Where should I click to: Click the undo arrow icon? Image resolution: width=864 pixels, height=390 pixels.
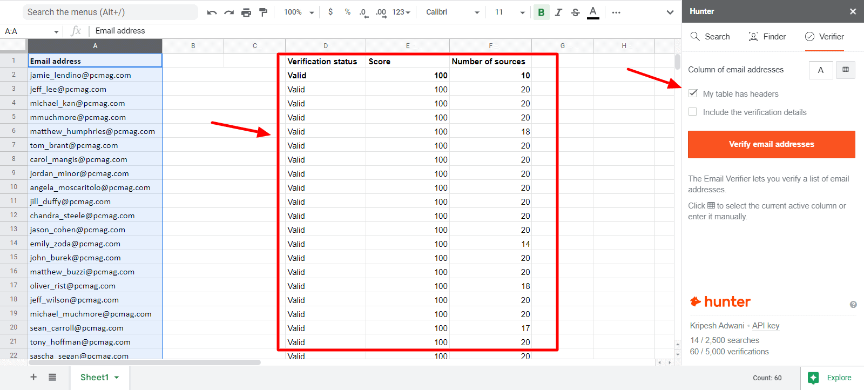click(212, 12)
